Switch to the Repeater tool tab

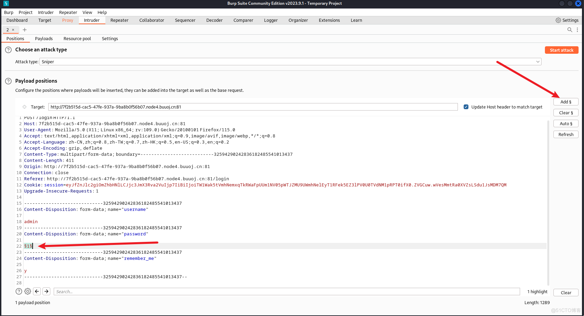click(x=119, y=20)
